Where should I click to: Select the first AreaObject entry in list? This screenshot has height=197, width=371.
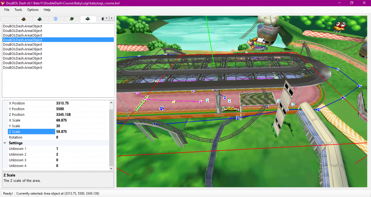58,26
